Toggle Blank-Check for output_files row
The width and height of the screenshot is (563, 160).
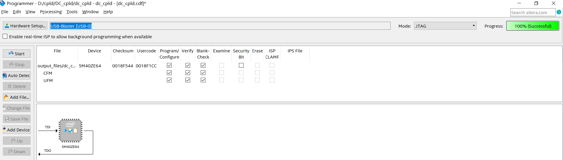click(x=203, y=65)
